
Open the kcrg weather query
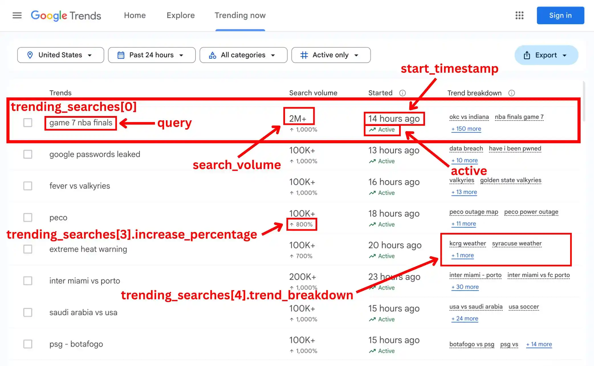(468, 243)
